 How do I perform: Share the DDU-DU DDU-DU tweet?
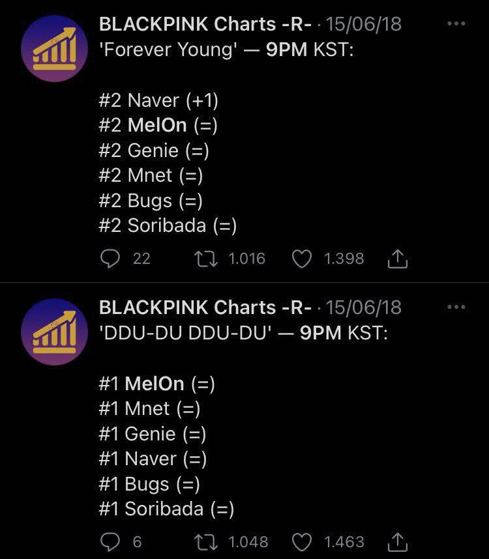tap(397, 542)
